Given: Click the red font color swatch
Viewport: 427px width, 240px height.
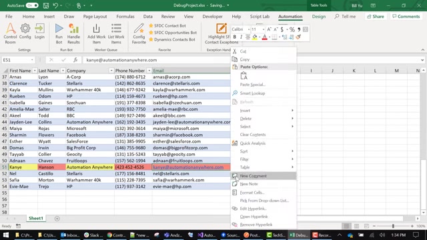Looking at the screenshot, I should pyautogui.click(x=264, y=37).
